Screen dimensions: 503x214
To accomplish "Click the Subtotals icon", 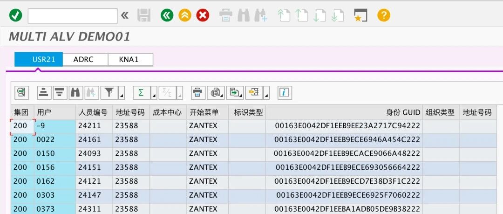I will [x=167, y=92].
